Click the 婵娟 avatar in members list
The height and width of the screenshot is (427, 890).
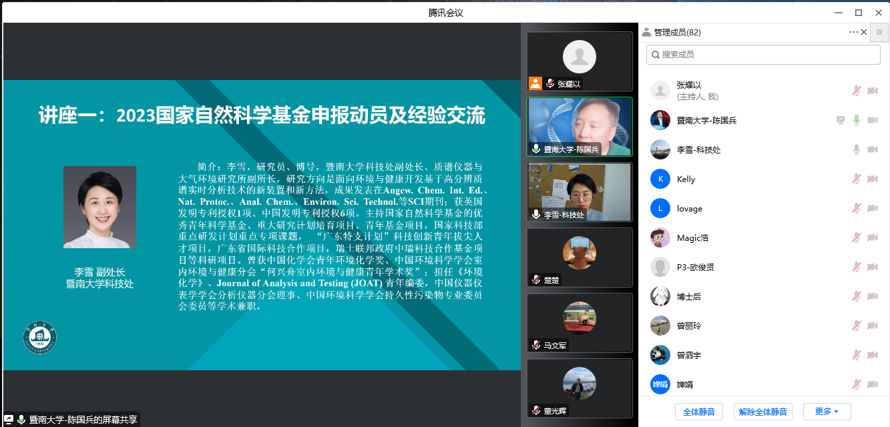point(660,384)
